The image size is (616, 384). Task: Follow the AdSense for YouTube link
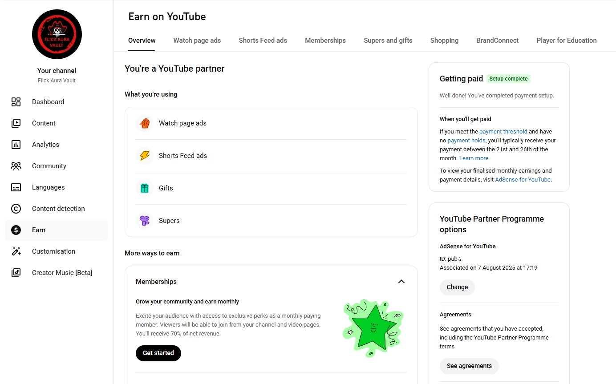523,180
